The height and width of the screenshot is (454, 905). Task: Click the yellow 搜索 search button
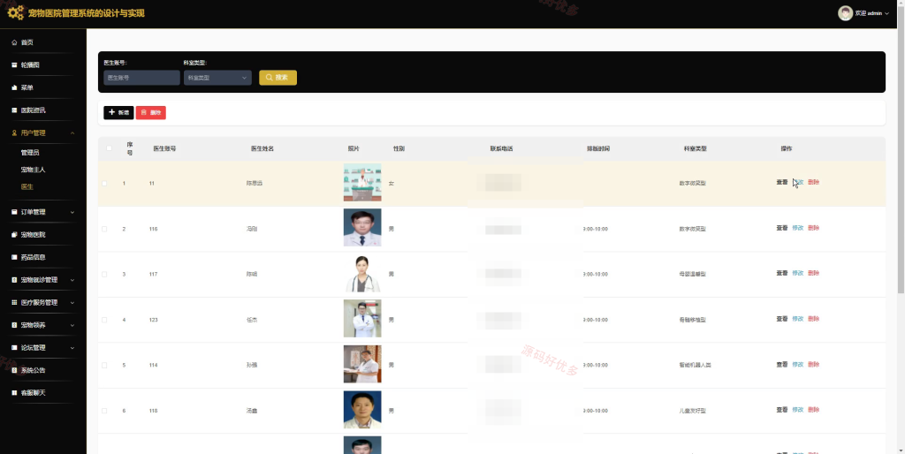click(278, 78)
